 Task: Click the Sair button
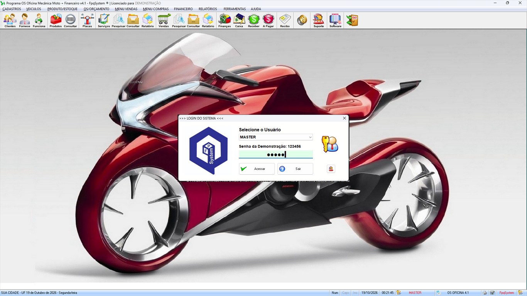click(295, 169)
